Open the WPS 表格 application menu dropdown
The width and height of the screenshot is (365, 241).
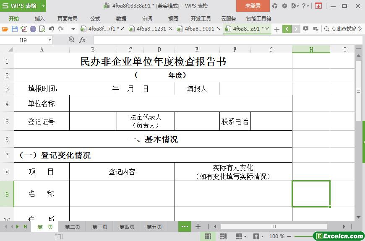click(42, 6)
